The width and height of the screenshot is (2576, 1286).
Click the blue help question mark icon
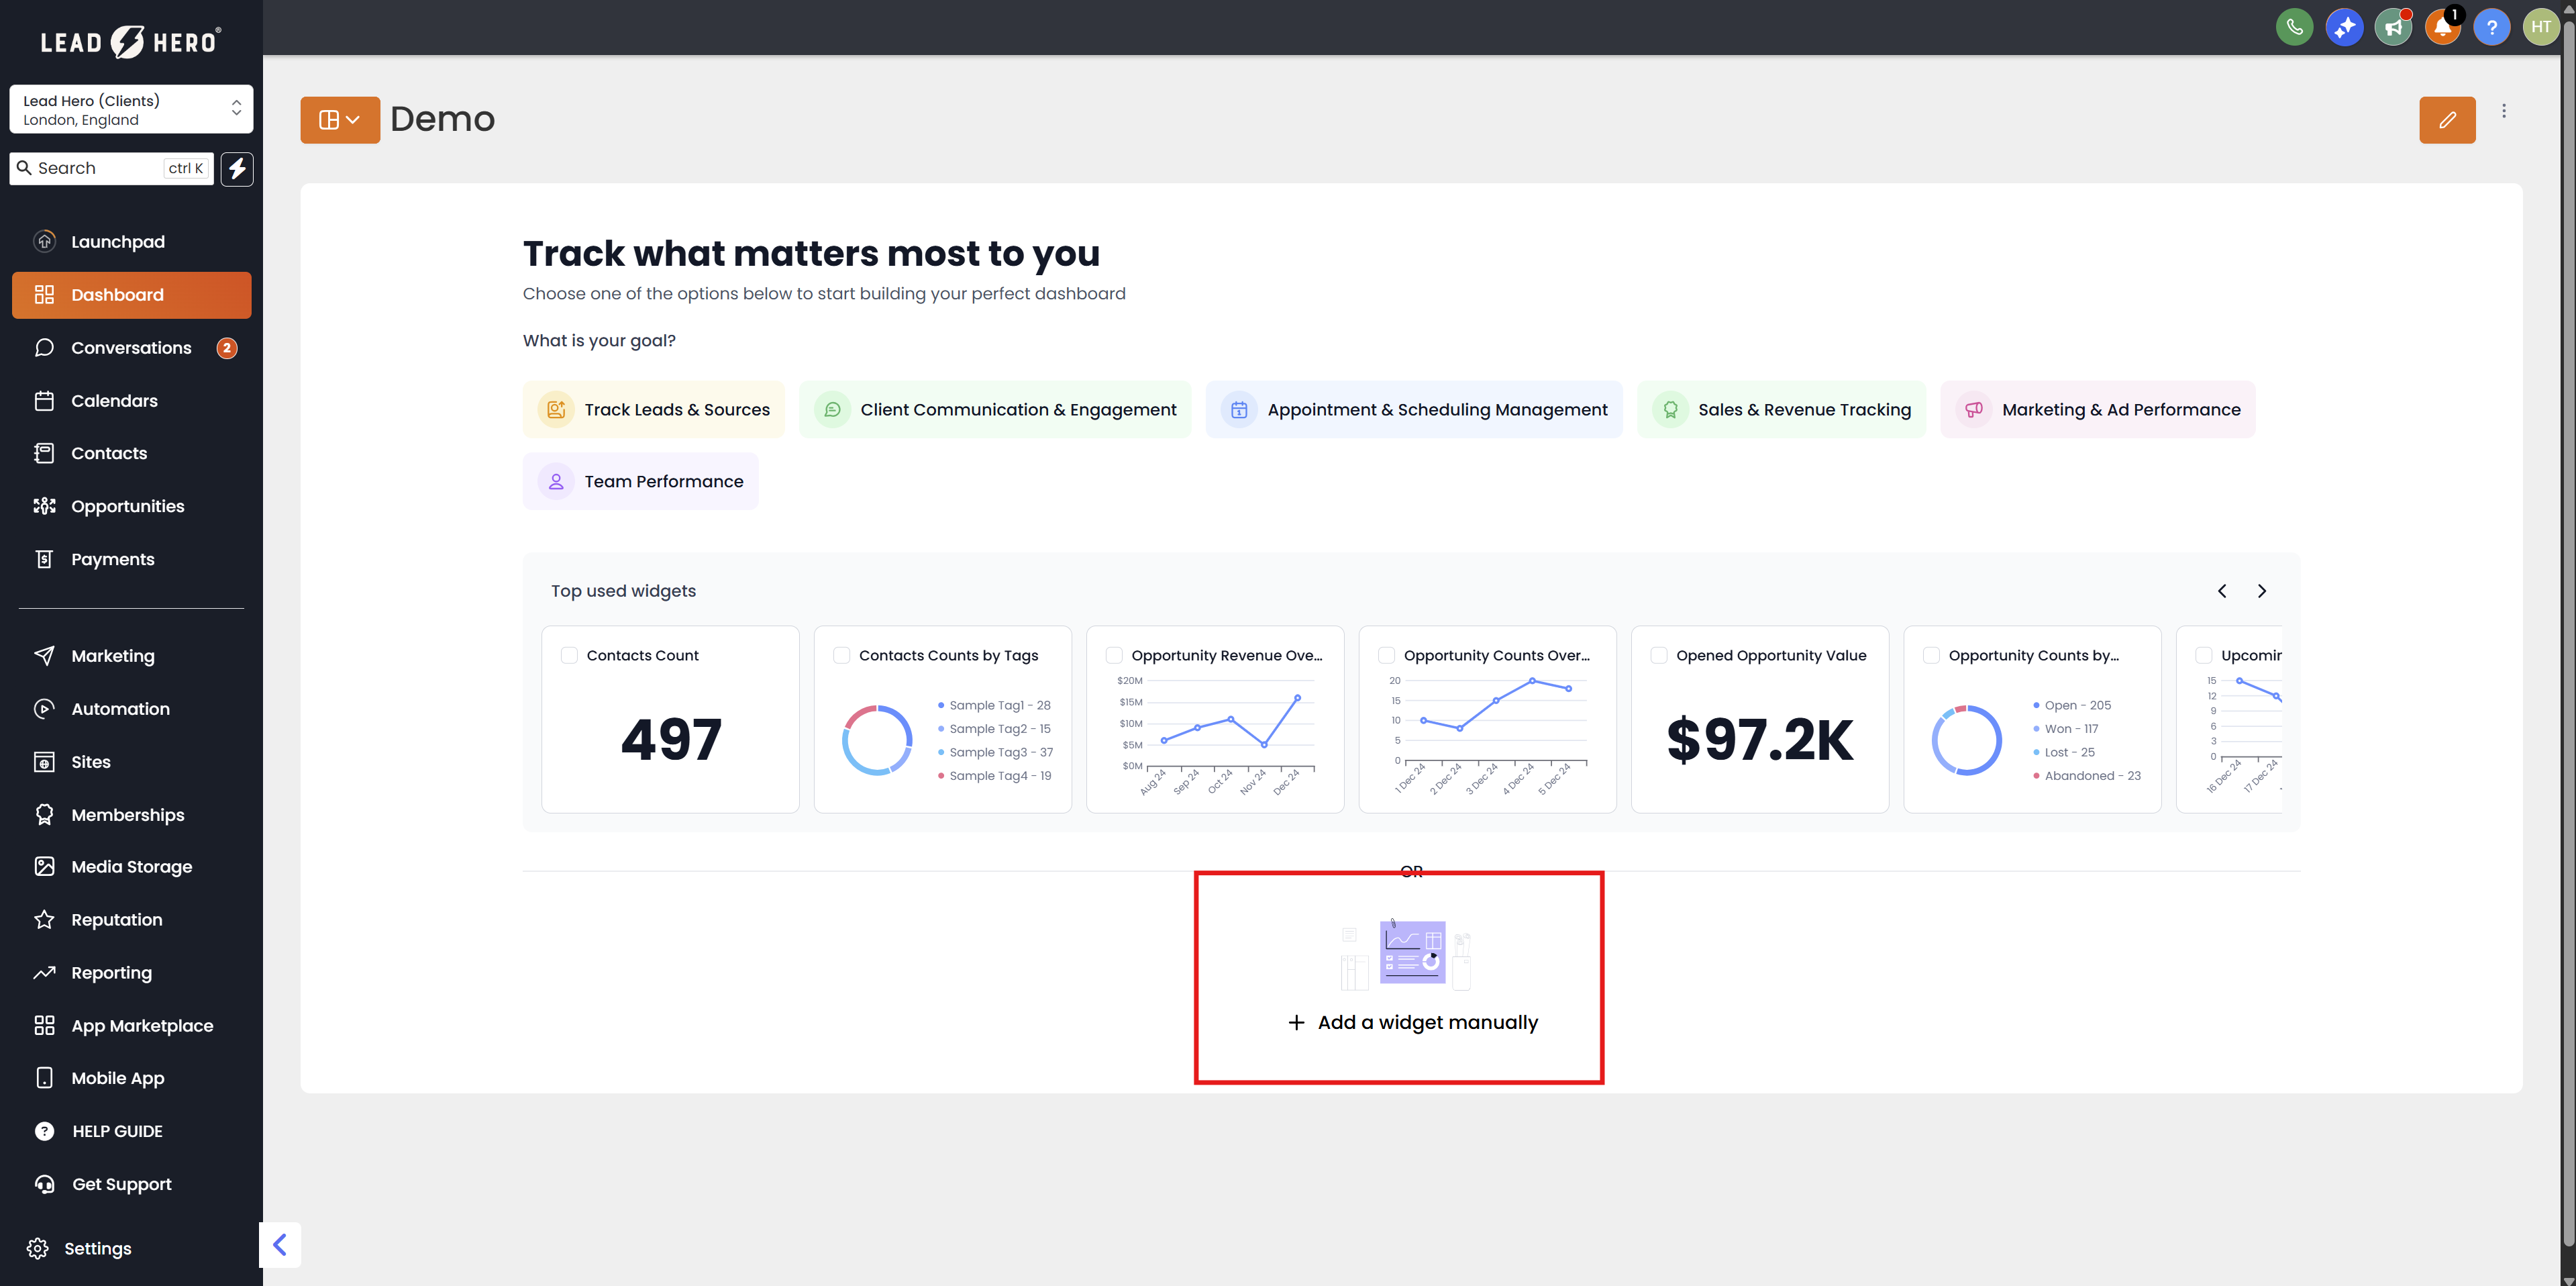[x=2491, y=27]
